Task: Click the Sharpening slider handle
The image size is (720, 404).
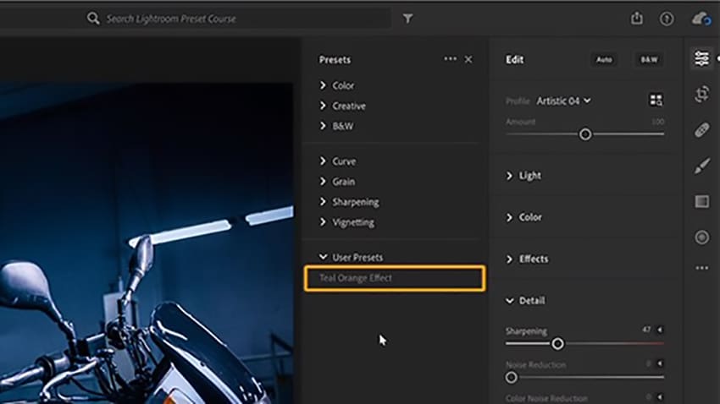Action: (x=557, y=343)
